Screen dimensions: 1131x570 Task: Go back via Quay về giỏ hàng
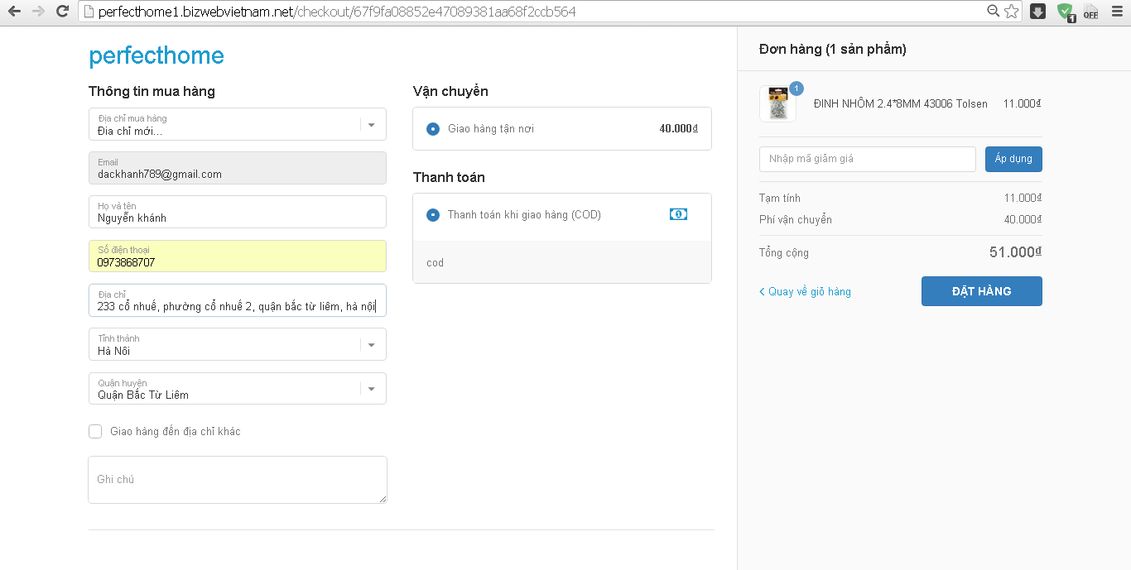[805, 291]
